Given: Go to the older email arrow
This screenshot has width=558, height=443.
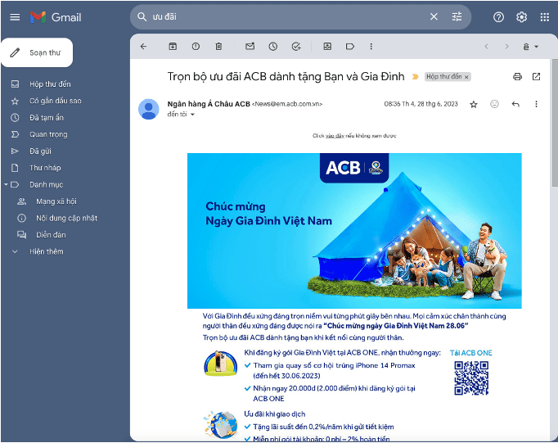Looking at the screenshot, I should tap(506, 47).
